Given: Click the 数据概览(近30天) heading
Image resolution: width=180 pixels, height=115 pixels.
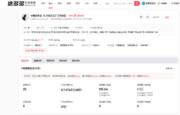Looking at the screenshot, I should [31, 68].
